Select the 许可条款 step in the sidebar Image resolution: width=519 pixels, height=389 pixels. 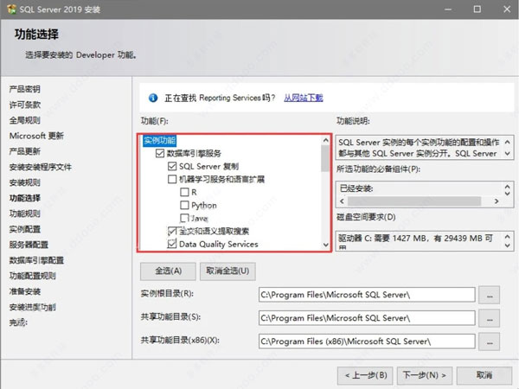pyautogui.click(x=25, y=105)
